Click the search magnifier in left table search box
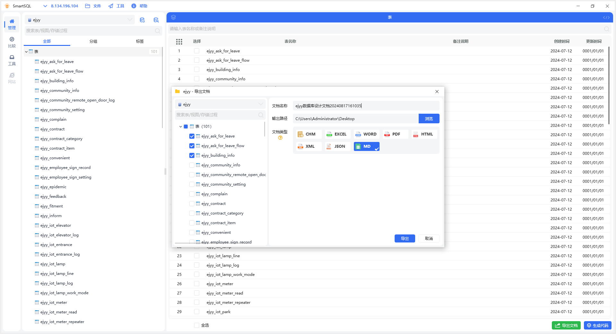The width and height of the screenshot is (616, 334). pos(158,31)
